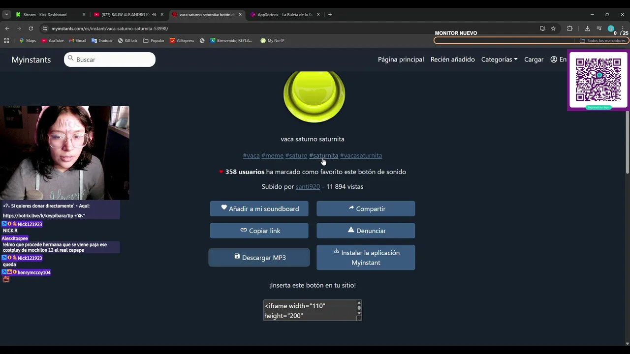Bookmark this page with the star icon
Image resolution: width=630 pixels, height=354 pixels.
553,29
